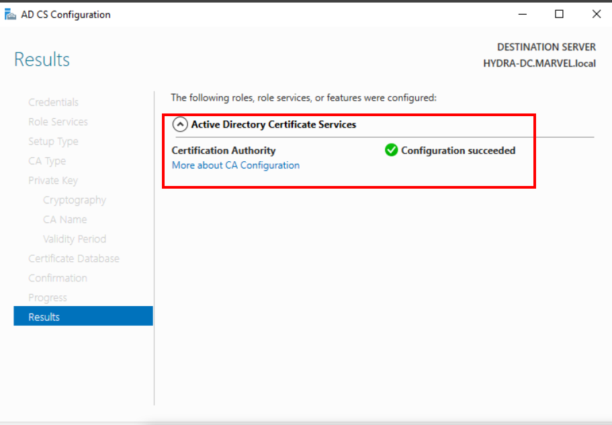The width and height of the screenshot is (612, 425).
Task: Click the Configuration succeeded status text
Action: point(458,150)
